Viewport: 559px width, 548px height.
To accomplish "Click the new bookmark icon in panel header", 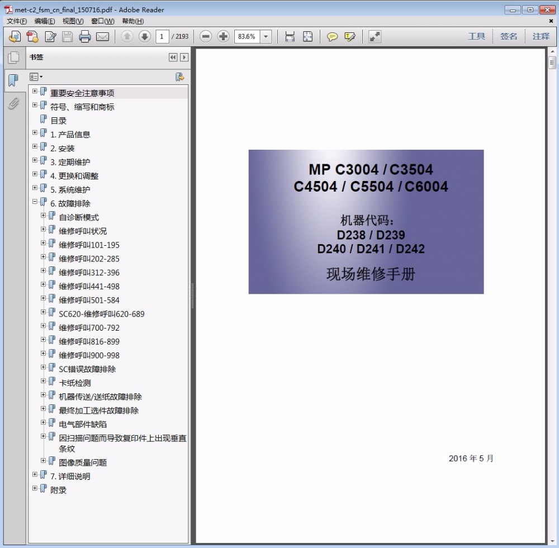I will [180, 77].
